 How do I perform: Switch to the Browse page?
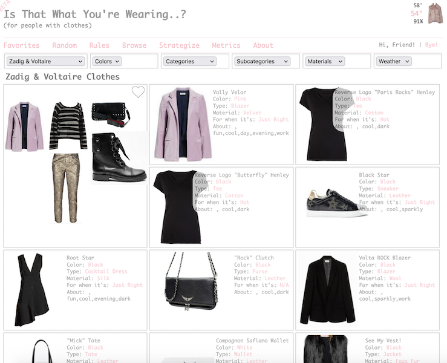(x=134, y=45)
